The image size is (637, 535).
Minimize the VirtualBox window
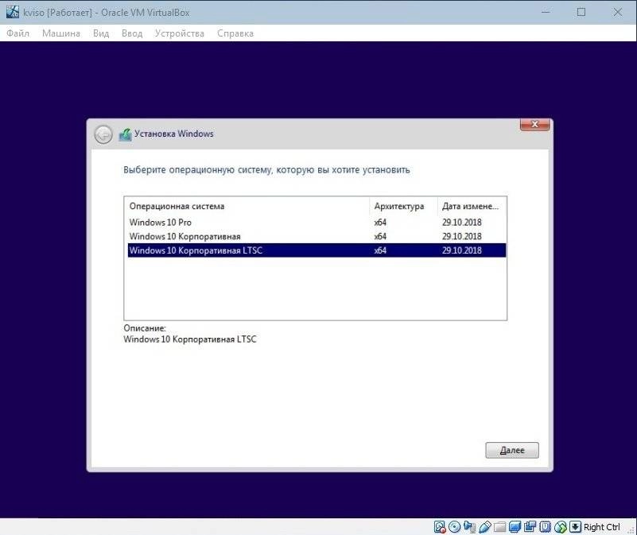tap(546, 12)
